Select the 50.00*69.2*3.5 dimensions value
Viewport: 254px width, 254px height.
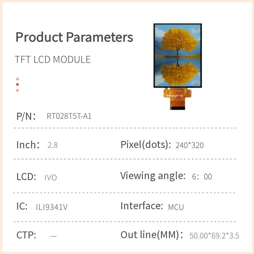click(x=214, y=236)
